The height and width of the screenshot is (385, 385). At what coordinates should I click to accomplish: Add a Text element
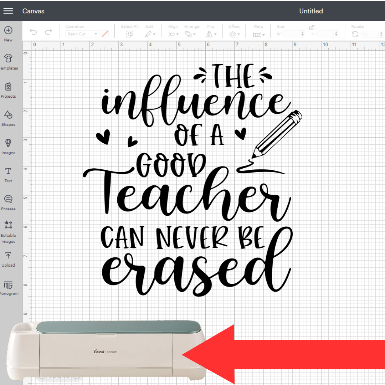click(x=8, y=175)
